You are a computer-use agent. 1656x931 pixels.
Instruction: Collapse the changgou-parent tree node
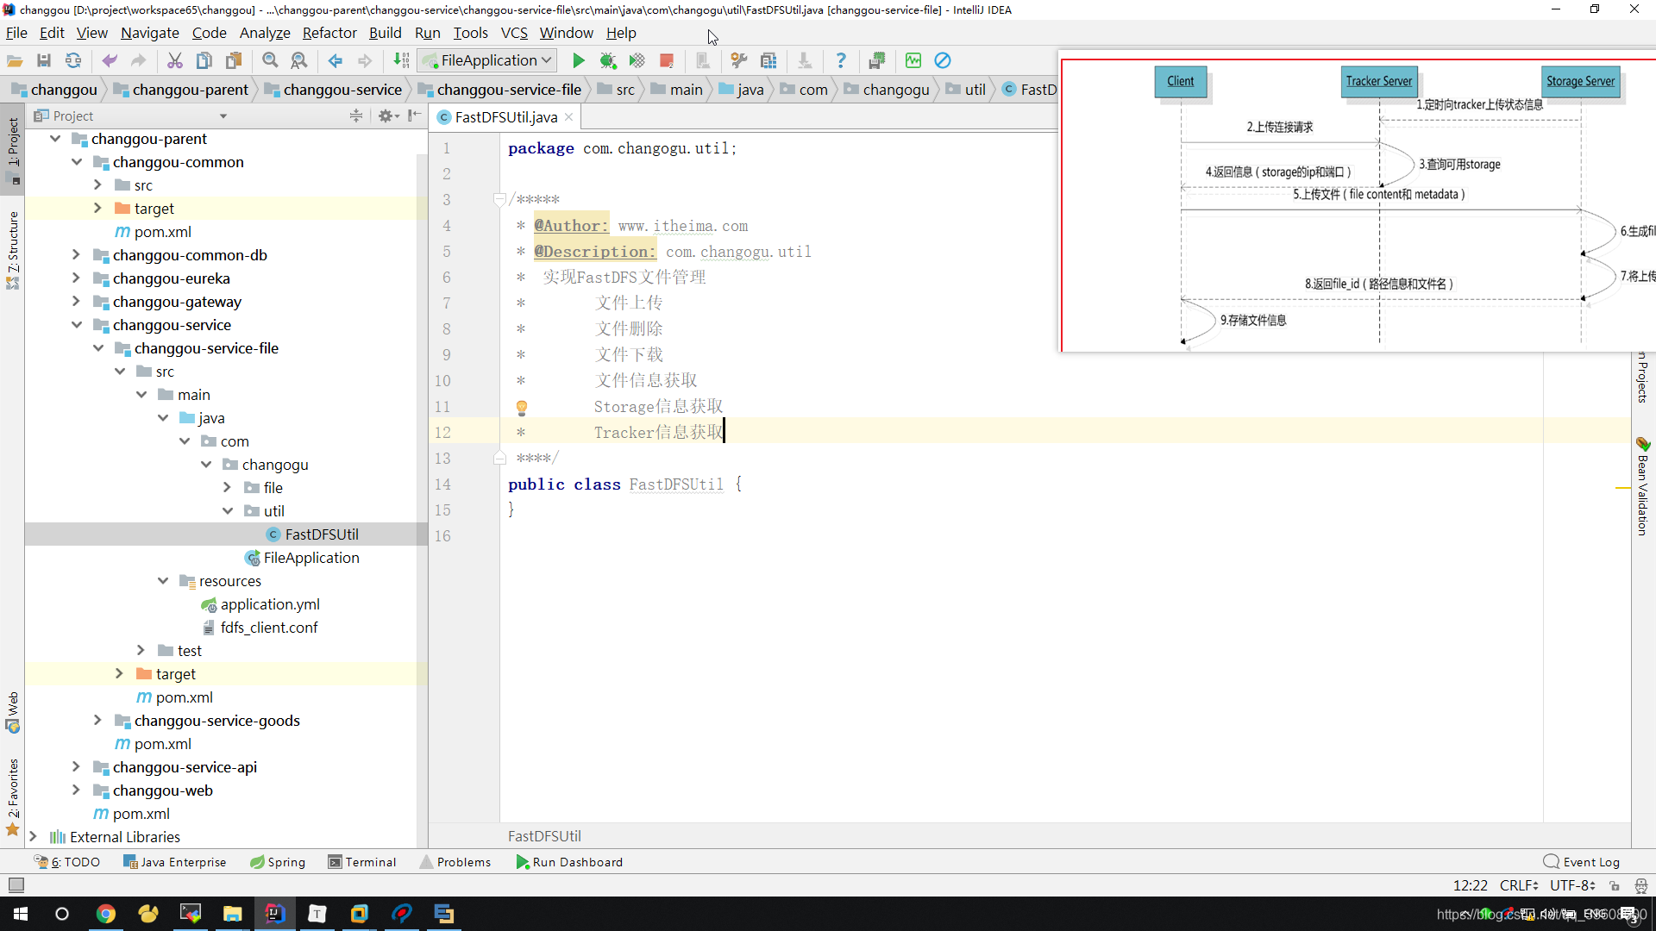coord(55,139)
